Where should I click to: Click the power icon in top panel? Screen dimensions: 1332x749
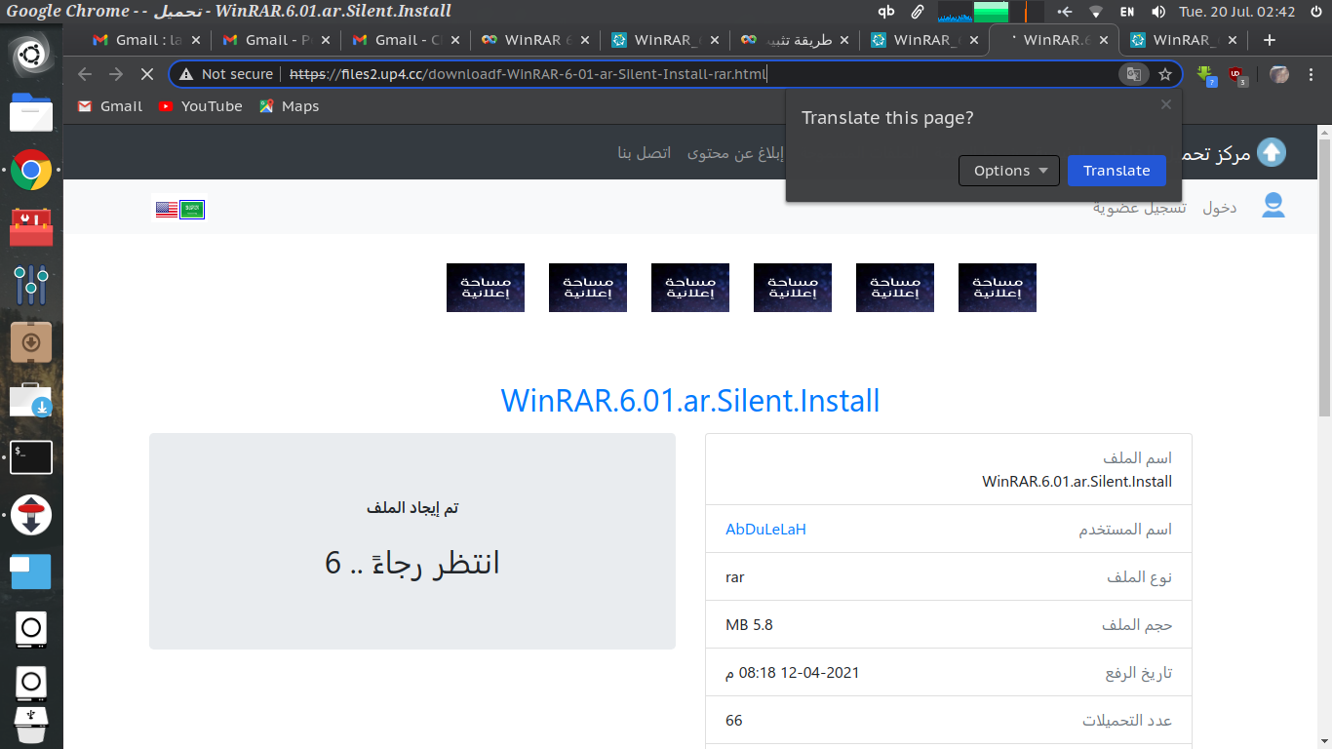[1317, 12]
